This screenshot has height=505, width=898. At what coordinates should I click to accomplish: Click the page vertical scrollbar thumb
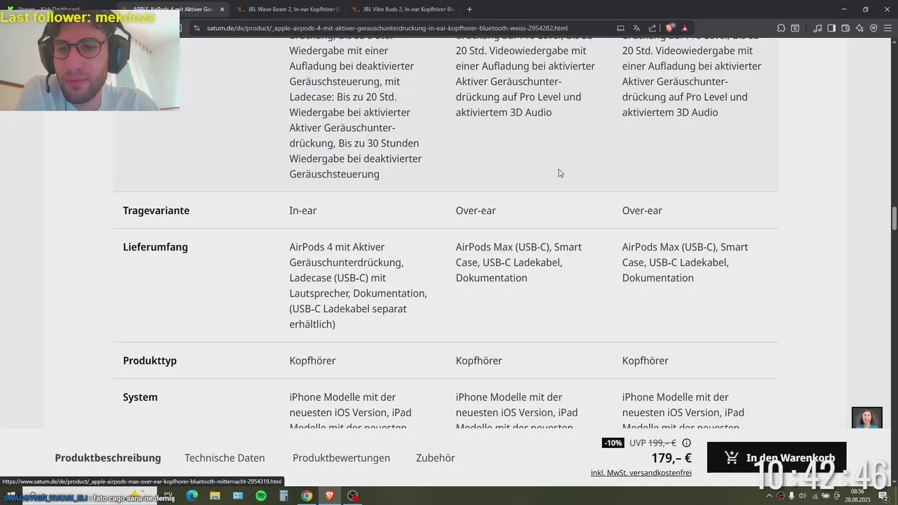coord(894,218)
